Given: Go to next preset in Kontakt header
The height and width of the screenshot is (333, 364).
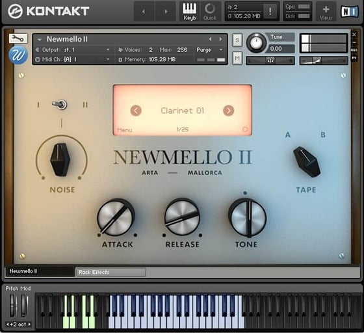Looking at the screenshot, I should 166,11.
